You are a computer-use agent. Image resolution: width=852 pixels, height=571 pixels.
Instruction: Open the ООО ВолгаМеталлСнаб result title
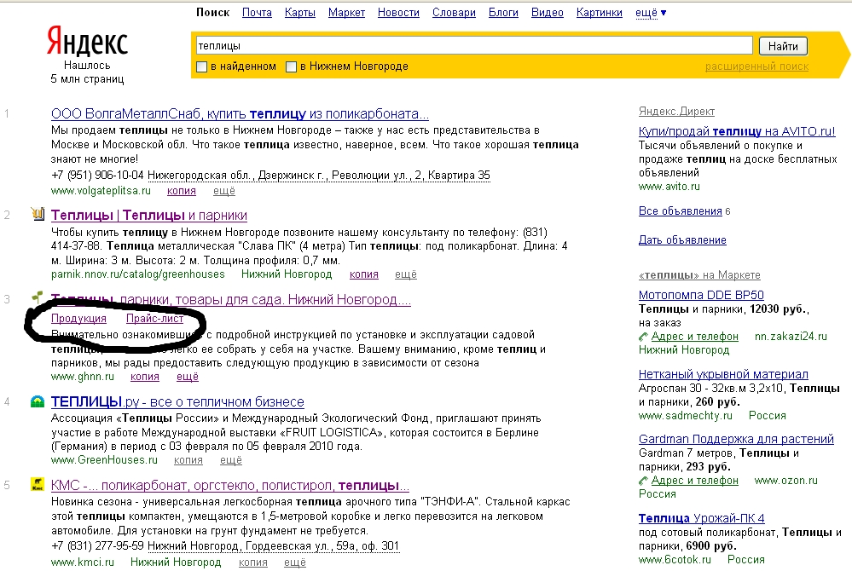click(241, 114)
